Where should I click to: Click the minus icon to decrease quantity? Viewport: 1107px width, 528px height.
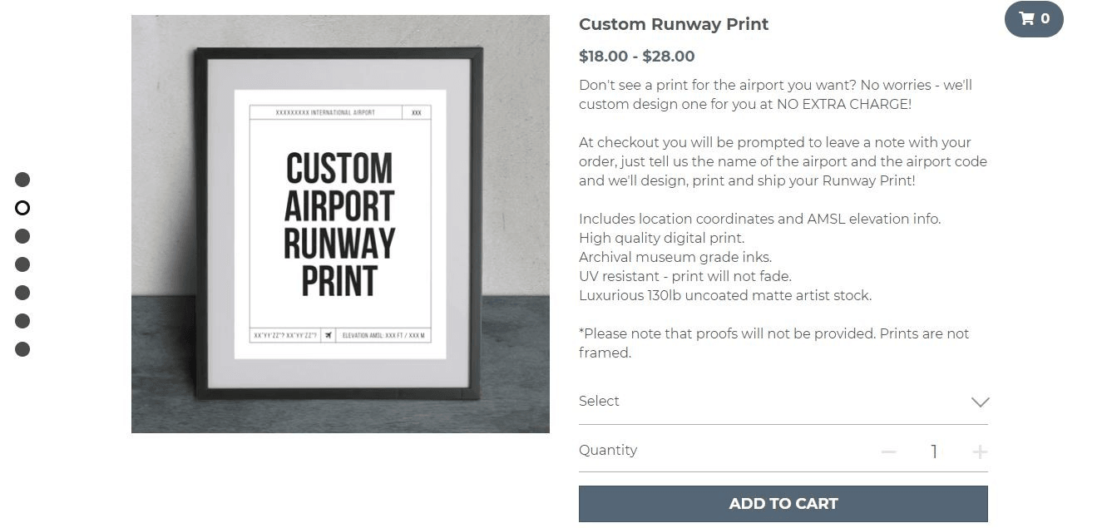tap(888, 452)
